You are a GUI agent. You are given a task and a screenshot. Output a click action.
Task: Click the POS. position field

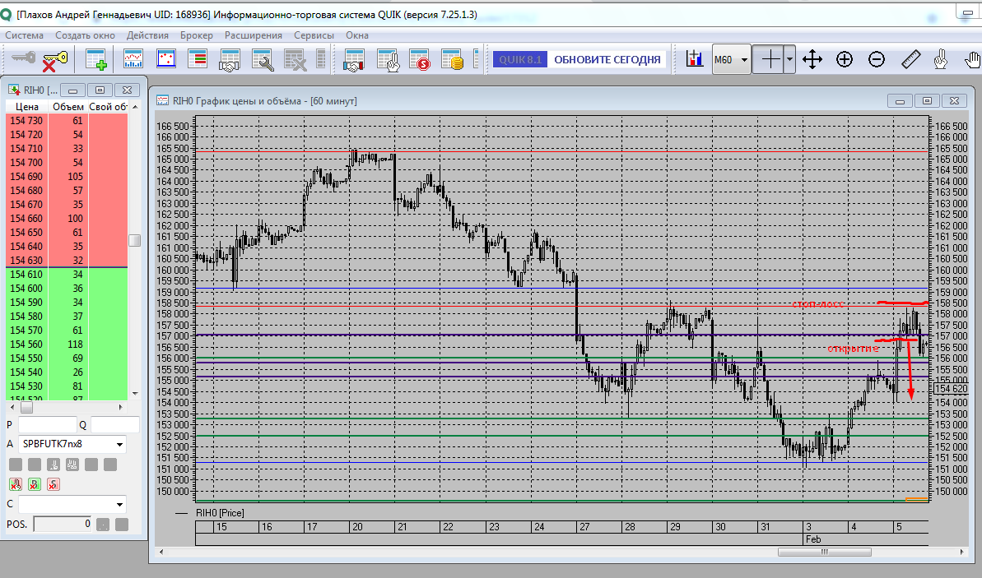tap(63, 525)
